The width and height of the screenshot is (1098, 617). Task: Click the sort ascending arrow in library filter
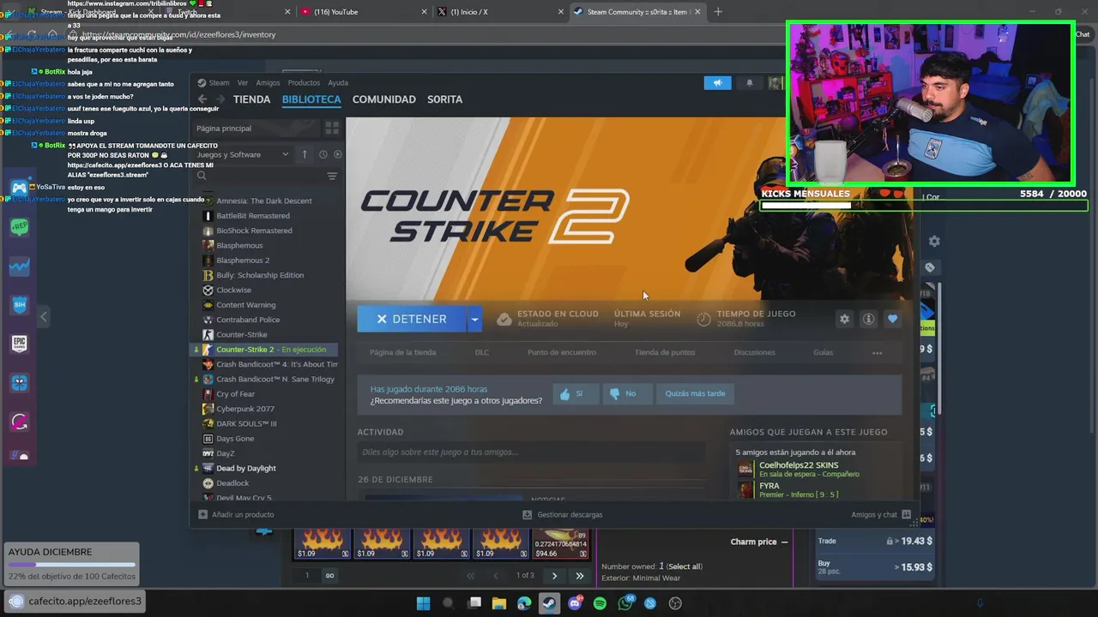point(304,154)
